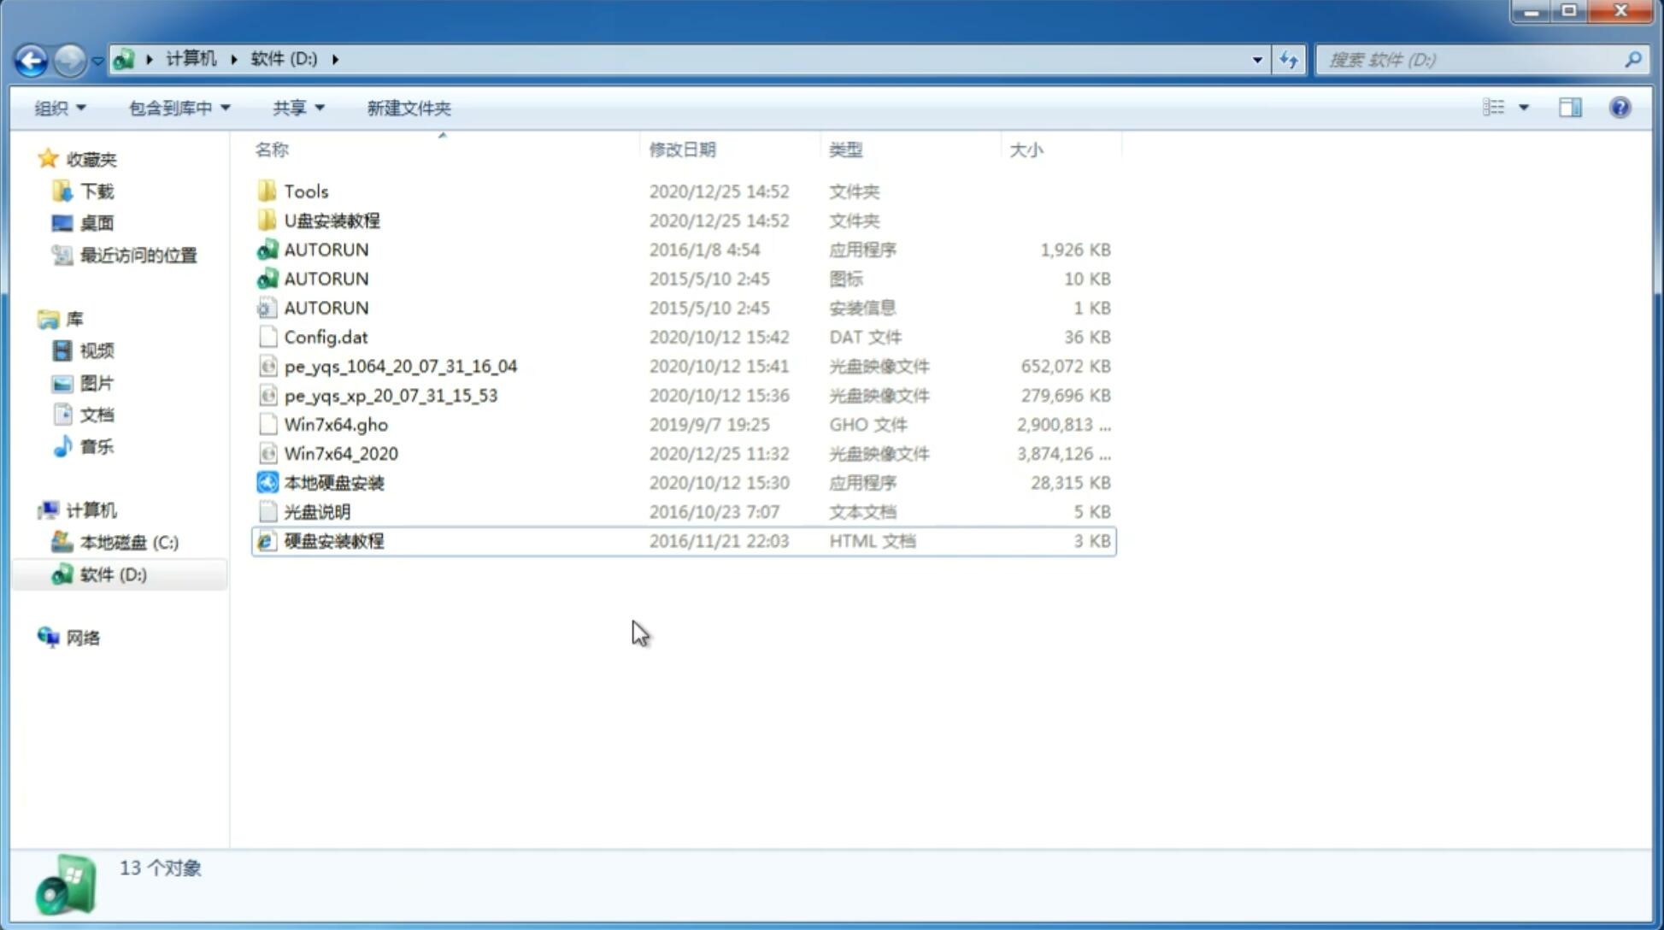Open Win7x64_2020 disc image file
This screenshot has width=1664, height=930.
pyautogui.click(x=340, y=452)
